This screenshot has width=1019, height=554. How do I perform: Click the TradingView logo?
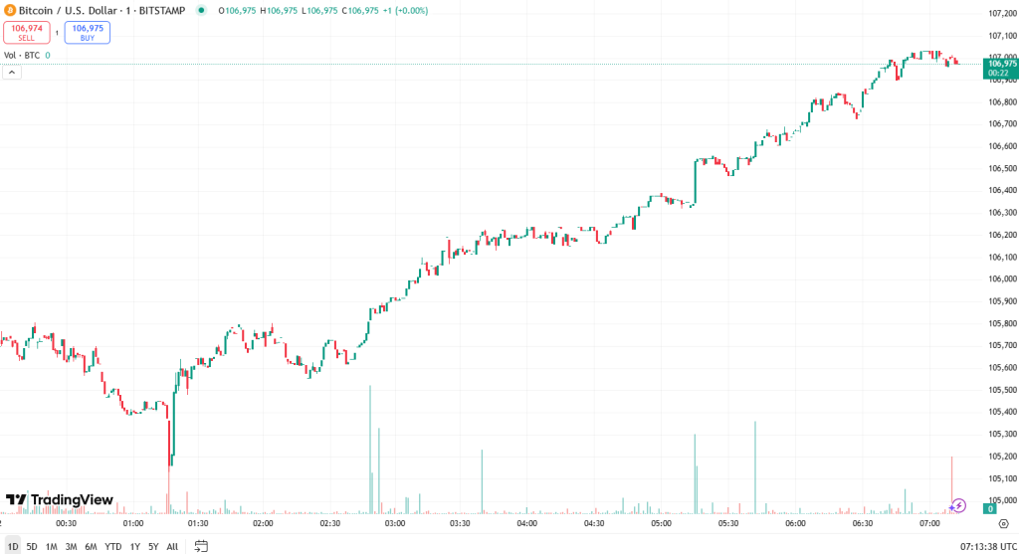[x=60, y=499]
